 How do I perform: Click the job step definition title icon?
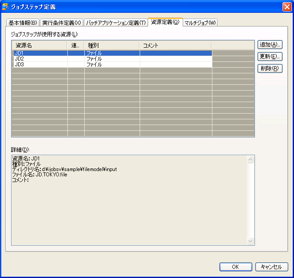(x=5, y=7)
